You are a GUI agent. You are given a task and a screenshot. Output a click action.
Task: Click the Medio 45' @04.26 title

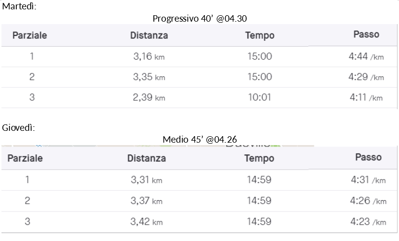(200, 139)
